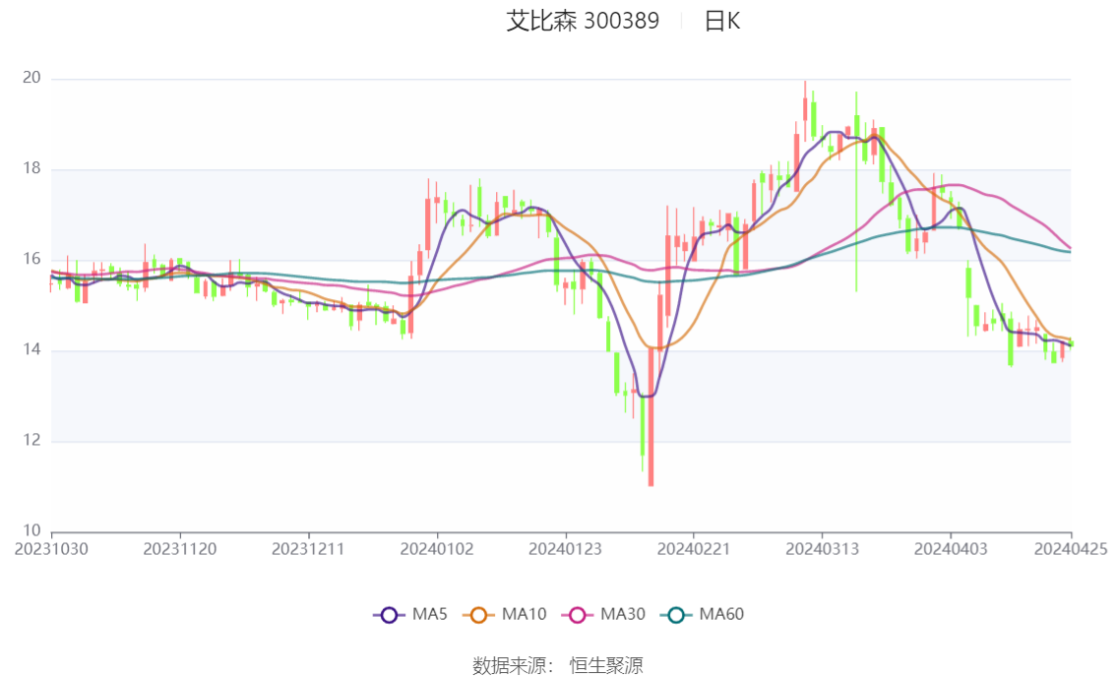Select the 日K label in the title
This screenshot has width=1116, height=678.
point(721,21)
